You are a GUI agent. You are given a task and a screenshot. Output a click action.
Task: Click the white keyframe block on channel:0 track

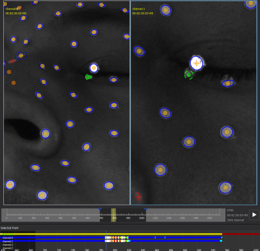point(108,238)
